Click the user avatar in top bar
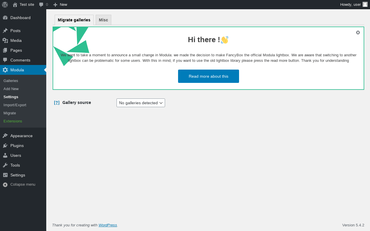This screenshot has width=370, height=231. click(x=365, y=4)
